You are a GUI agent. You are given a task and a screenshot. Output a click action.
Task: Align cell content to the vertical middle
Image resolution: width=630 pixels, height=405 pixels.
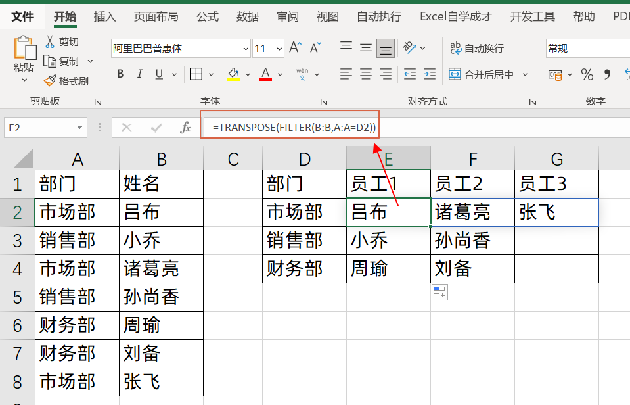tap(366, 48)
